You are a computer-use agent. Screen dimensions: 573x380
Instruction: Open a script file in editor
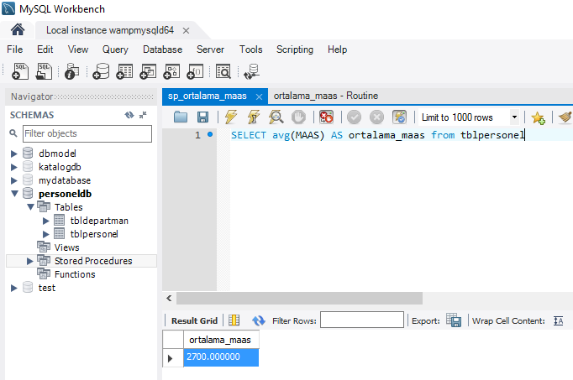(x=181, y=117)
